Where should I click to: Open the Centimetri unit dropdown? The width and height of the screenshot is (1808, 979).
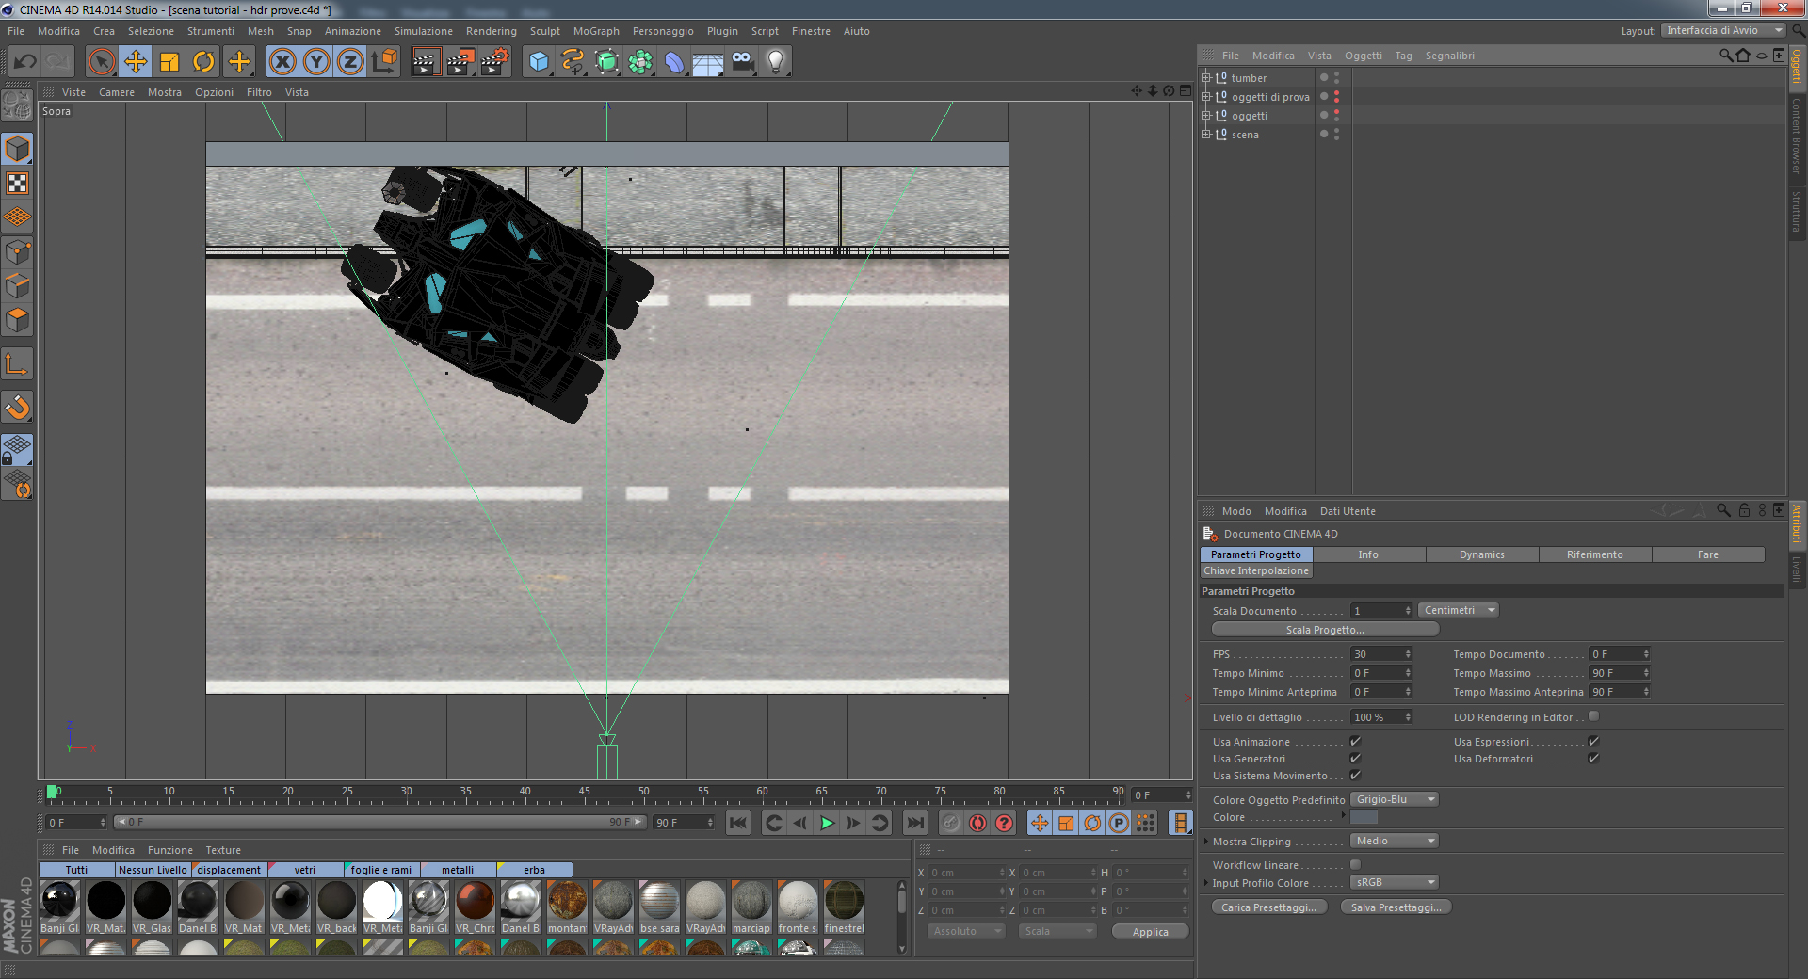[1458, 611]
